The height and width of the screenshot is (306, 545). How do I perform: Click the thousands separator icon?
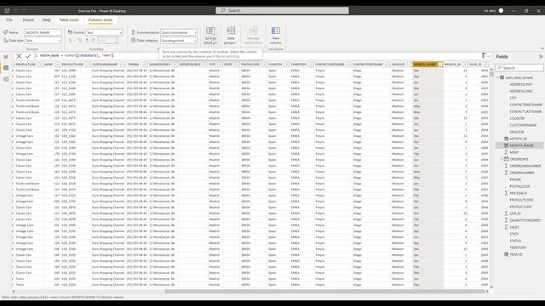pyautogui.click(x=87, y=41)
